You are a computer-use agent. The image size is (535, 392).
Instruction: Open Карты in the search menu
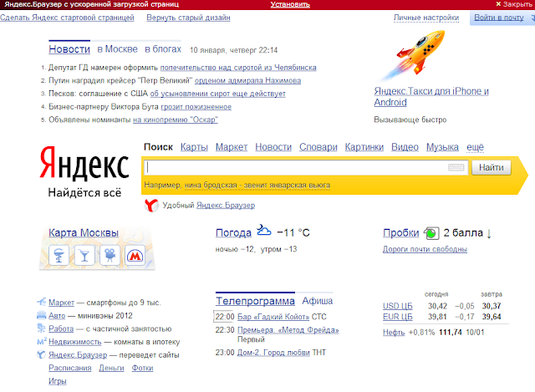click(x=194, y=147)
